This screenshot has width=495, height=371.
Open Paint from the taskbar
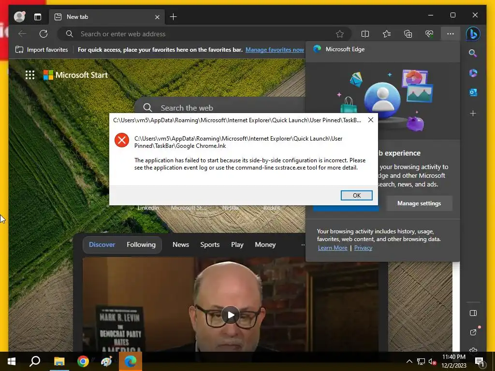coord(106,361)
